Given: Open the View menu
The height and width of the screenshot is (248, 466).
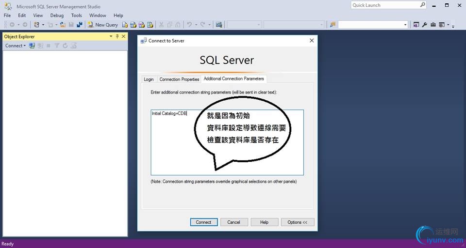Looking at the screenshot, I should [38, 15].
